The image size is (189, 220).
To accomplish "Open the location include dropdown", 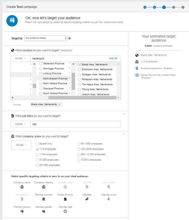I will [20, 58].
